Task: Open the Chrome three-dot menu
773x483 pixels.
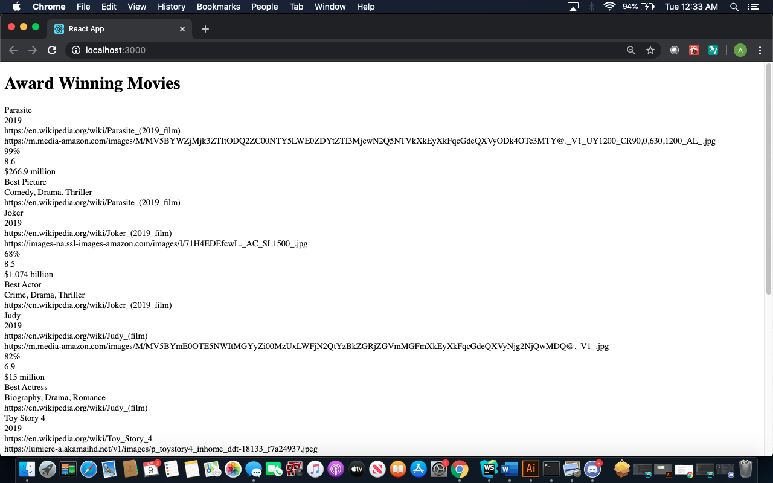Action: click(760, 50)
